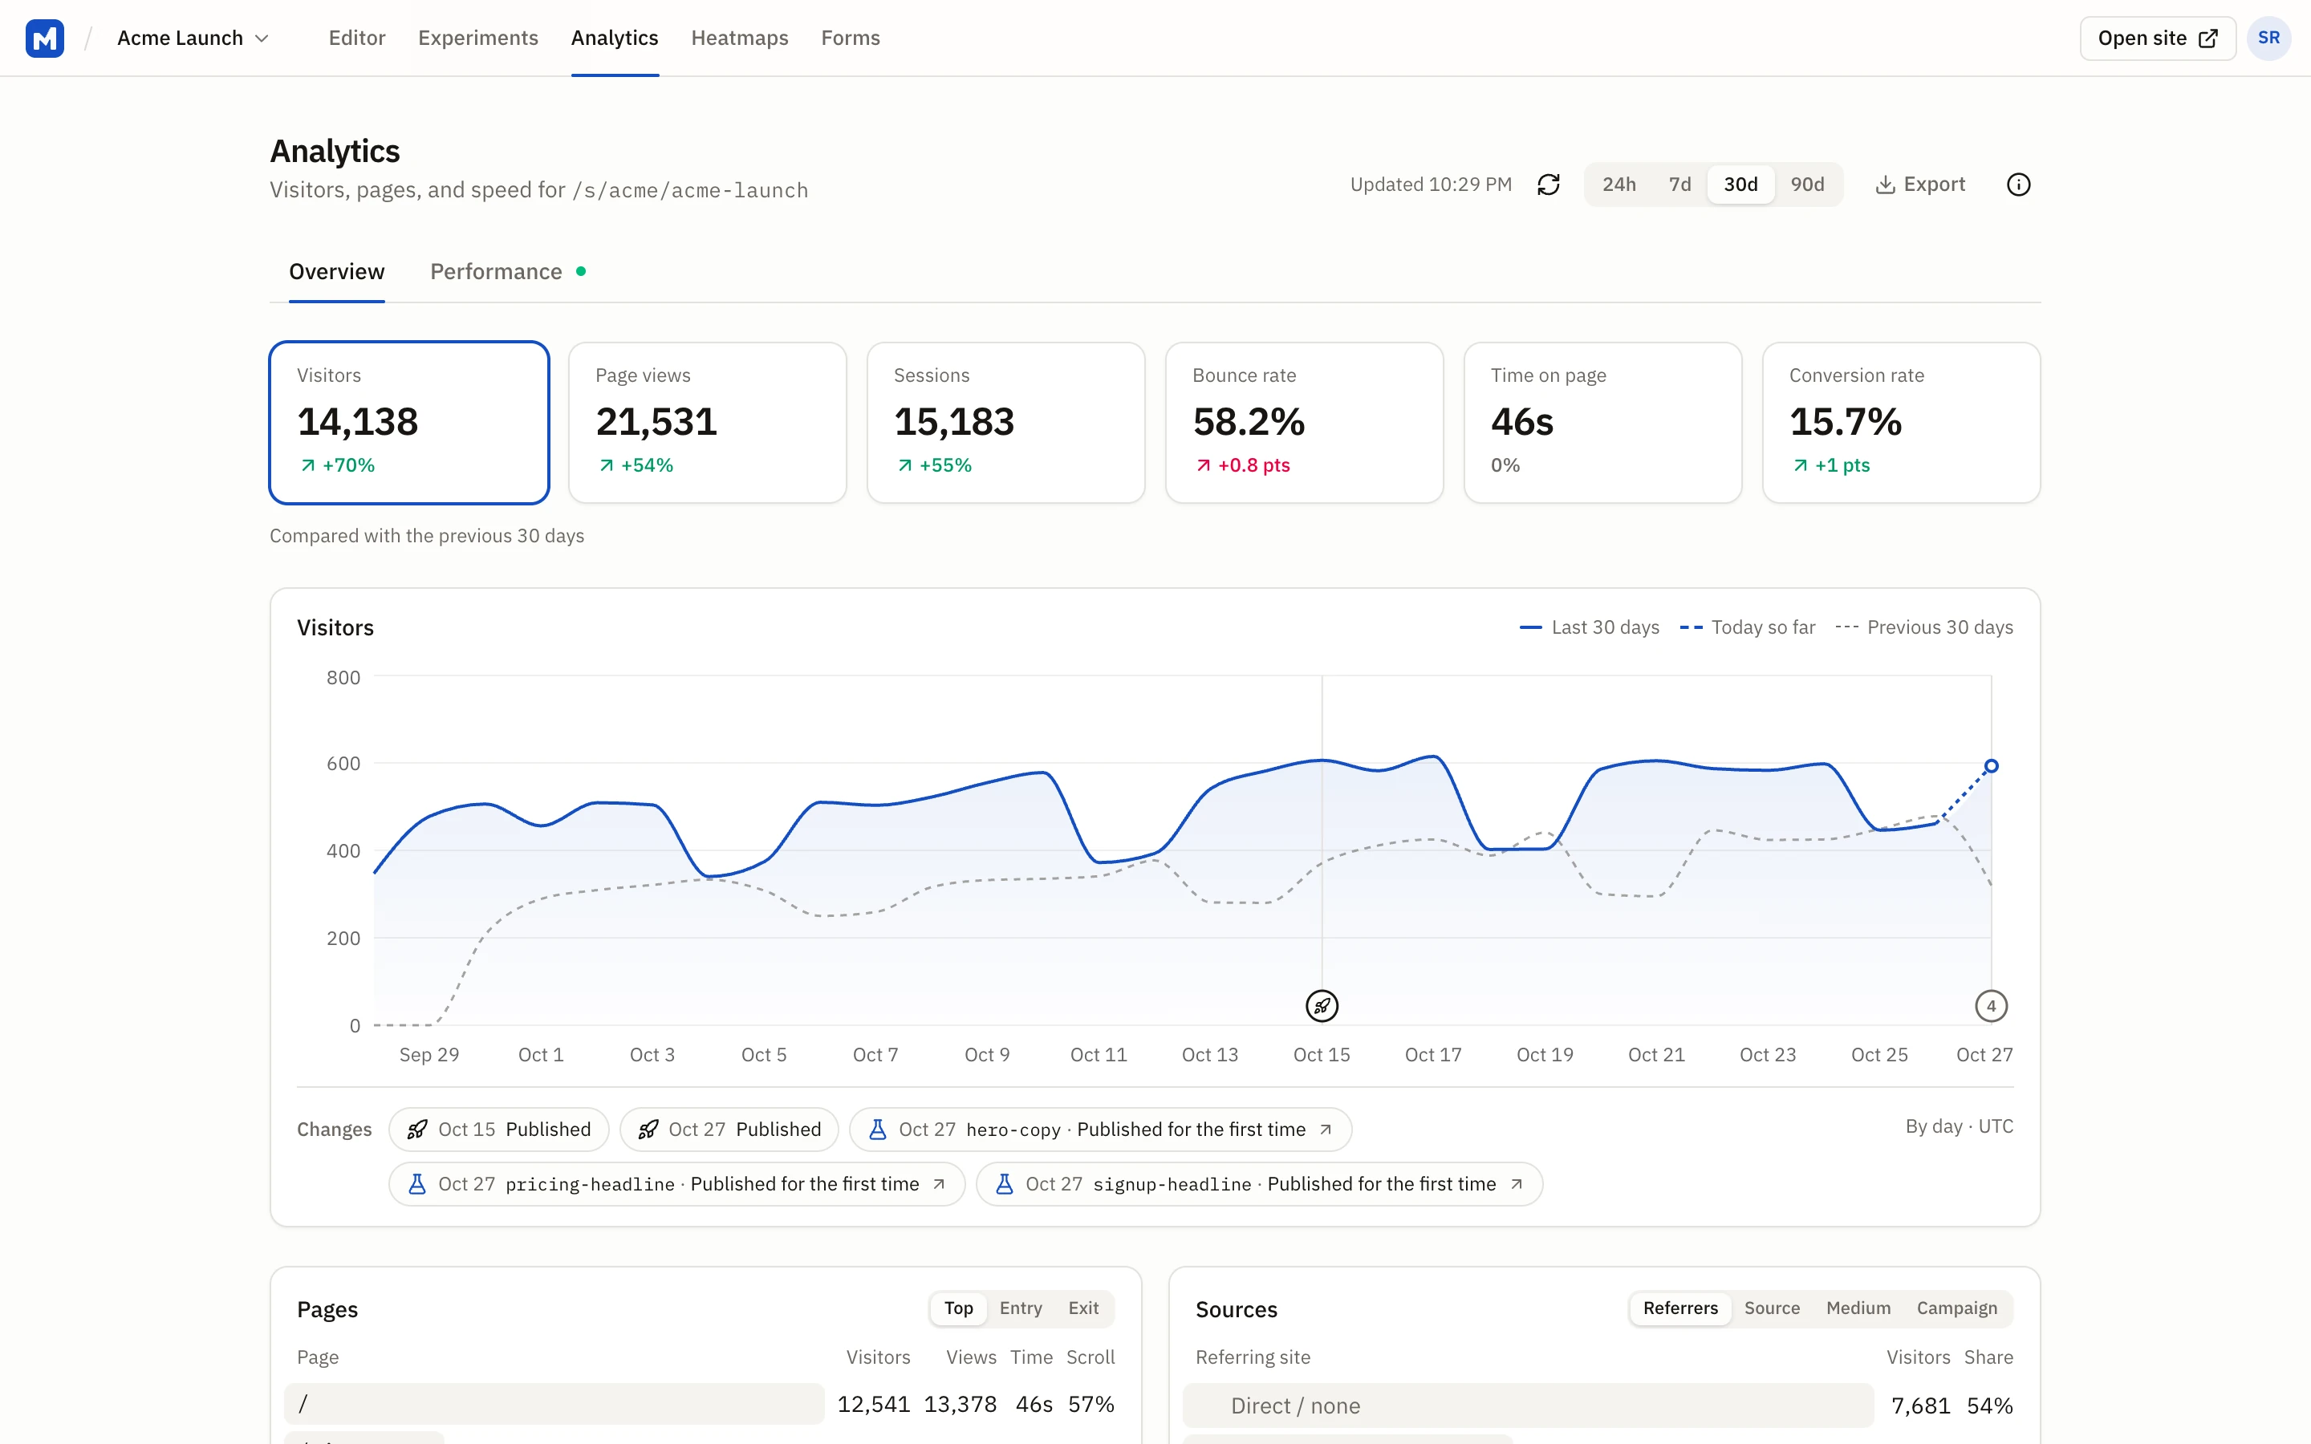
Task: Switch Pages table to Exit
Action: [x=1083, y=1308]
